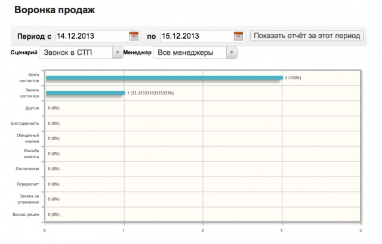Click the 1 (33.3333333333333%) label
The image size is (382, 244).
tap(150, 93)
